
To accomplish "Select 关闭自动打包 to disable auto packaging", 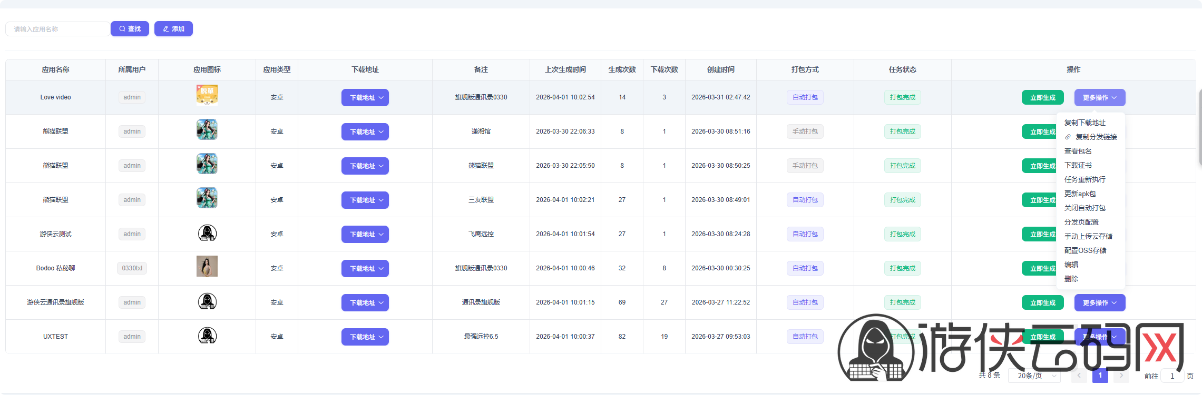I will pos(1084,208).
